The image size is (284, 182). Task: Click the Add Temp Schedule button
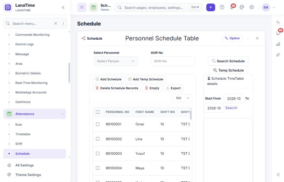146,79
